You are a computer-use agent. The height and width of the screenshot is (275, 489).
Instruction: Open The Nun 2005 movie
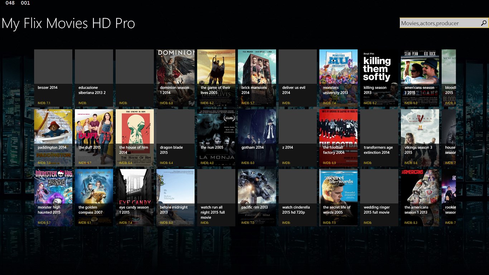[x=216, y=137]
